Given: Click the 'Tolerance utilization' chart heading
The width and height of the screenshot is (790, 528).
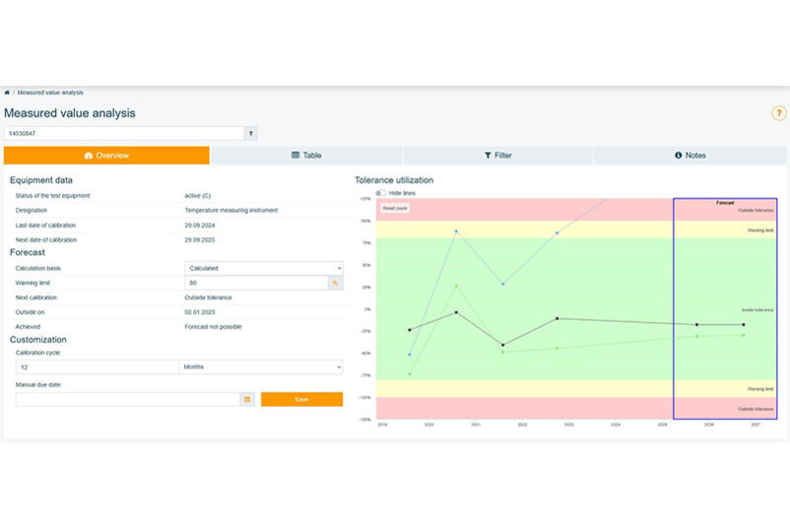Looking at the screenshot, I should 394,180.
